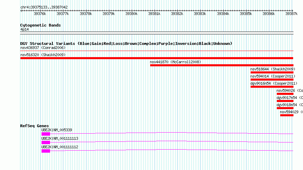Open gene UBE2K|NM_001111113 label

[60, 138]
